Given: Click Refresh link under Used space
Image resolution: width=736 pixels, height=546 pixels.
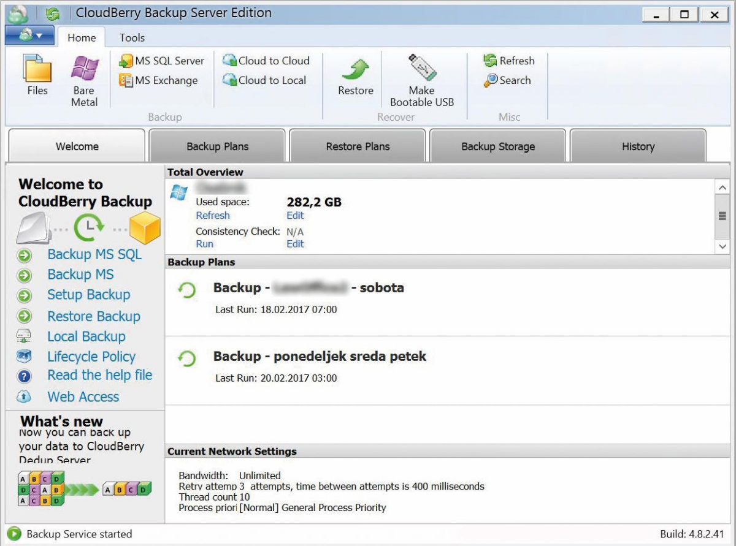Looking at the screenshot, I should [x=213, y=215].
